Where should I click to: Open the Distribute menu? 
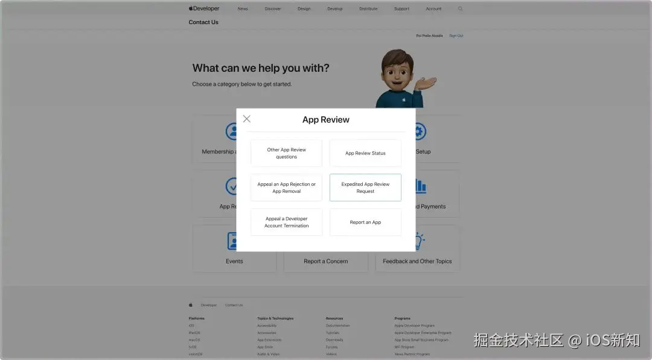point(368,8)
